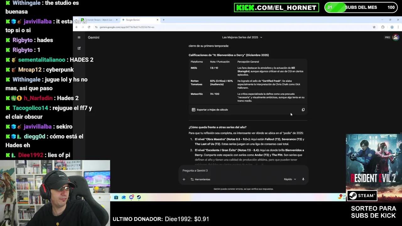
Task: Reload the page with the refresh icon
Action: [89, 27]
